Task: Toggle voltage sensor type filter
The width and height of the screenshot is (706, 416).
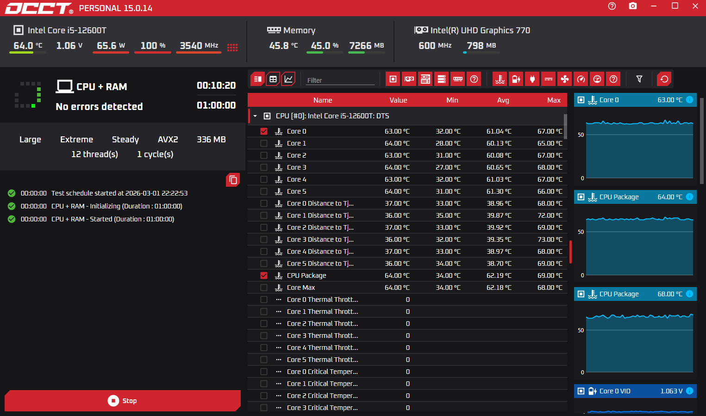Action: [516, 79]
